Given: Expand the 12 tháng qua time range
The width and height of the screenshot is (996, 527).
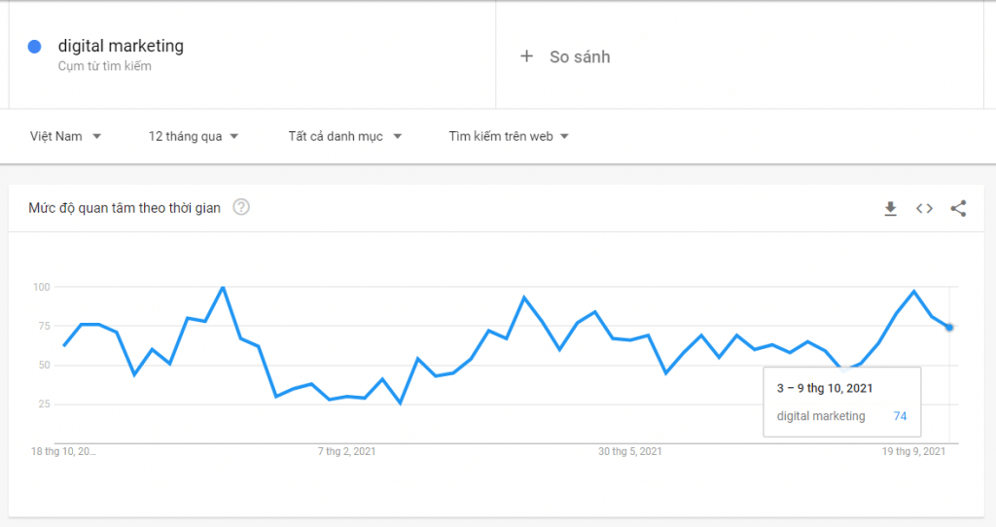Looking at the screenshot, I should point(194,136).
